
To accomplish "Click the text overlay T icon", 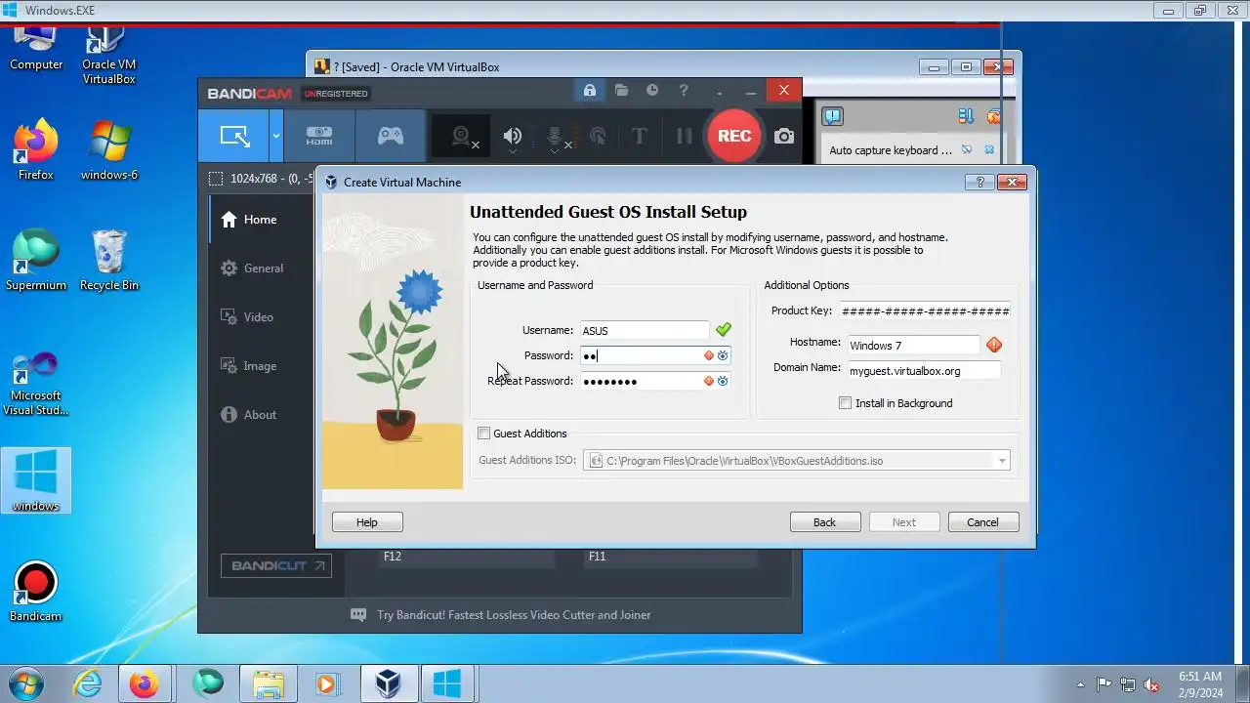I will pos(640,137).
